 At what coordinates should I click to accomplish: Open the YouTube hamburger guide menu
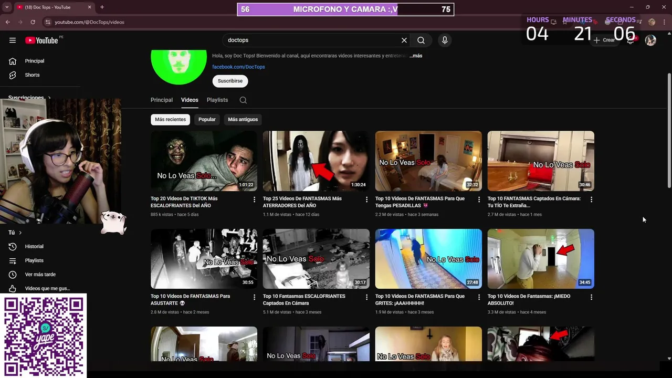(x=13, y=40)
